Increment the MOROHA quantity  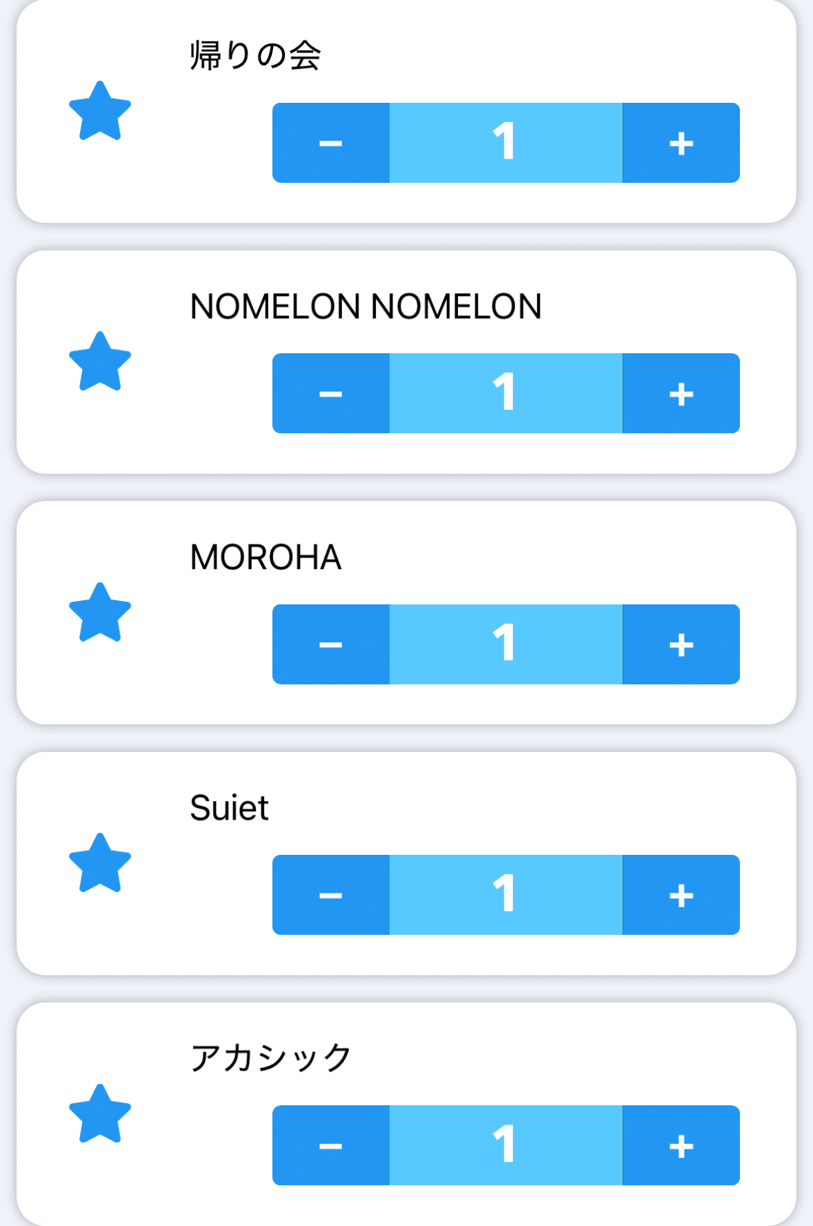tap(681, 644)
